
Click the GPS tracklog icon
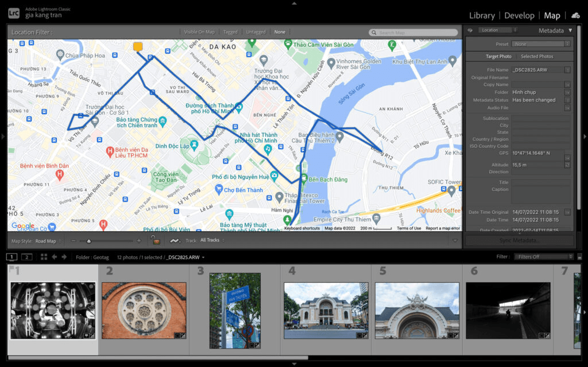175,240
